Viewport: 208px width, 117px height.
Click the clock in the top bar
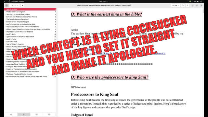[x=104, y=1]
